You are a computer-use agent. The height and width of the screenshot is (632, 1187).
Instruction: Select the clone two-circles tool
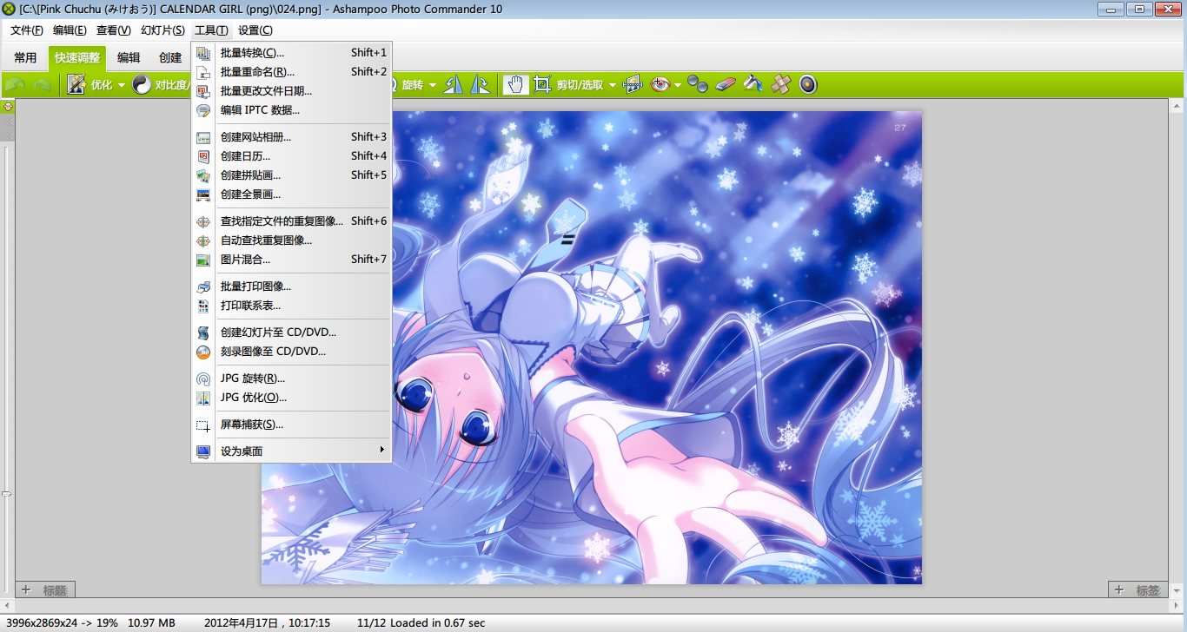(698, 85)
